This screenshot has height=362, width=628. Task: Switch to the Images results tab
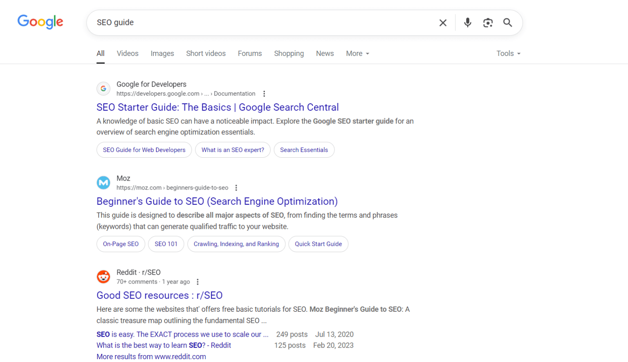click(x=162, y=54)
